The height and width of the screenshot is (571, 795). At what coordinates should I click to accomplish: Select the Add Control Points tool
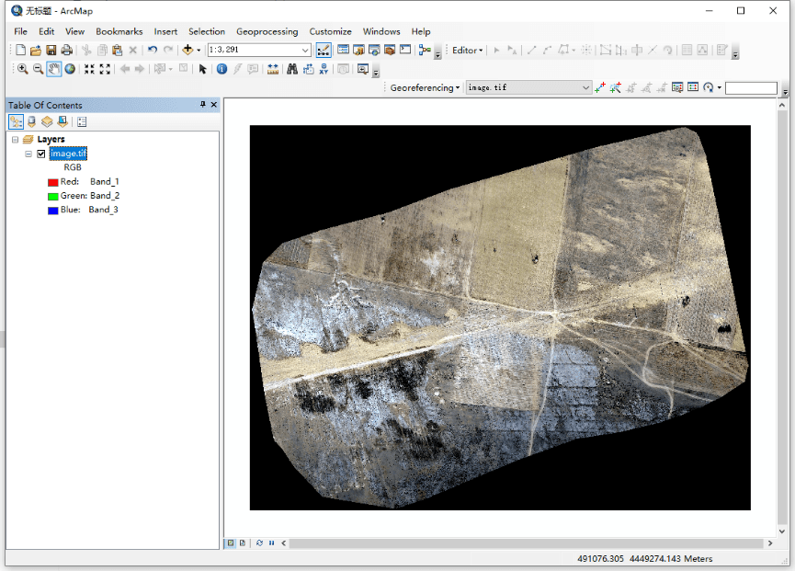pyautogui.click(x=600, y=88)
